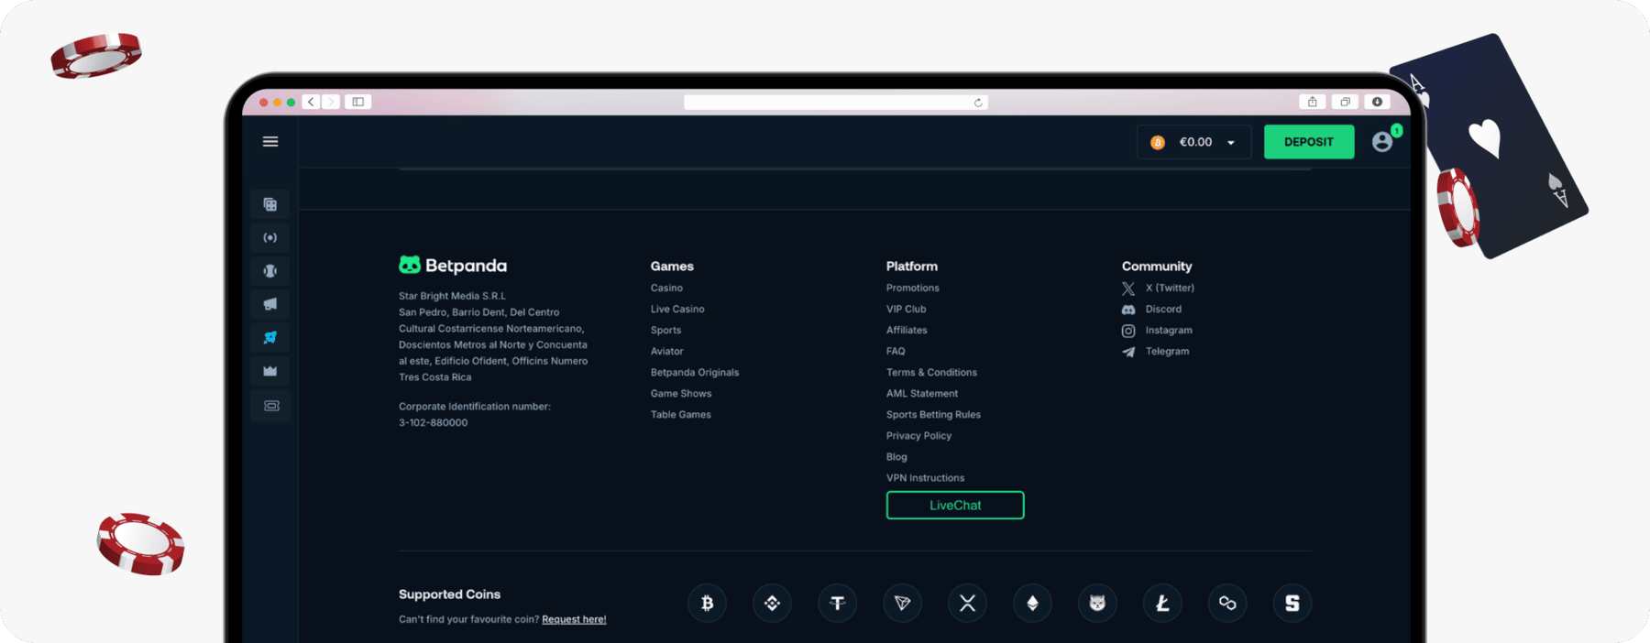Reload the page in browser

[x=978, y=103]
